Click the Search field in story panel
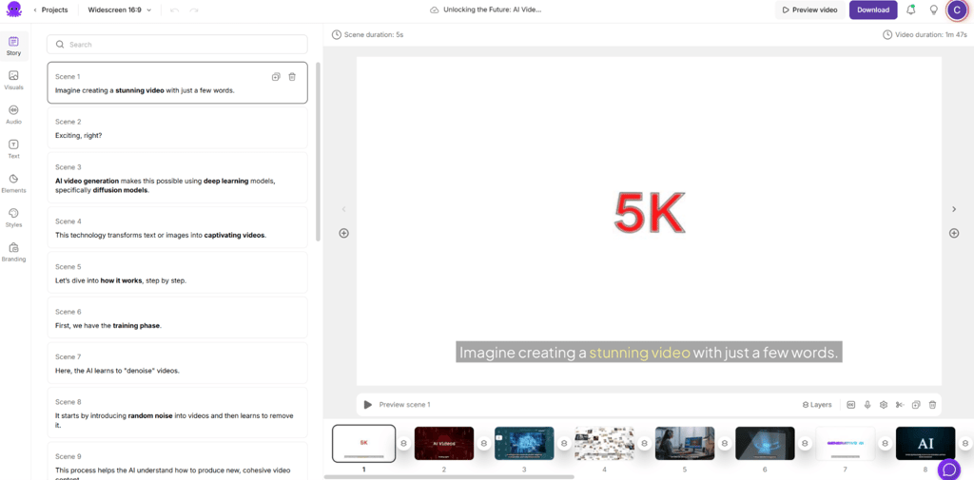Viewport: 974px width, 480px height. coord(177,45)
